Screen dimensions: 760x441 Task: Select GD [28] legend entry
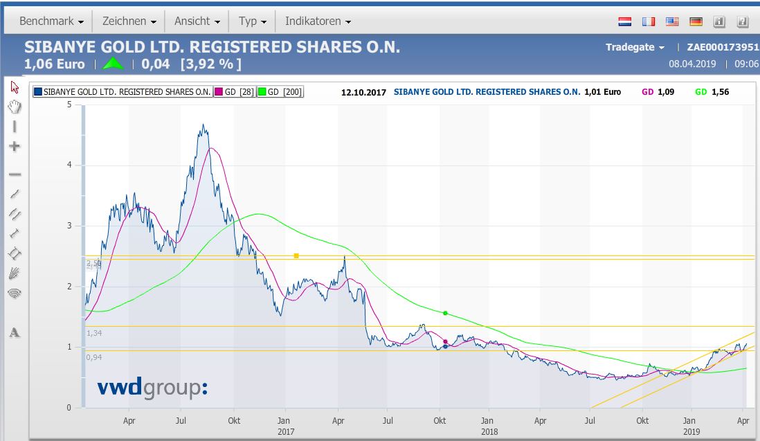point(234,91)
